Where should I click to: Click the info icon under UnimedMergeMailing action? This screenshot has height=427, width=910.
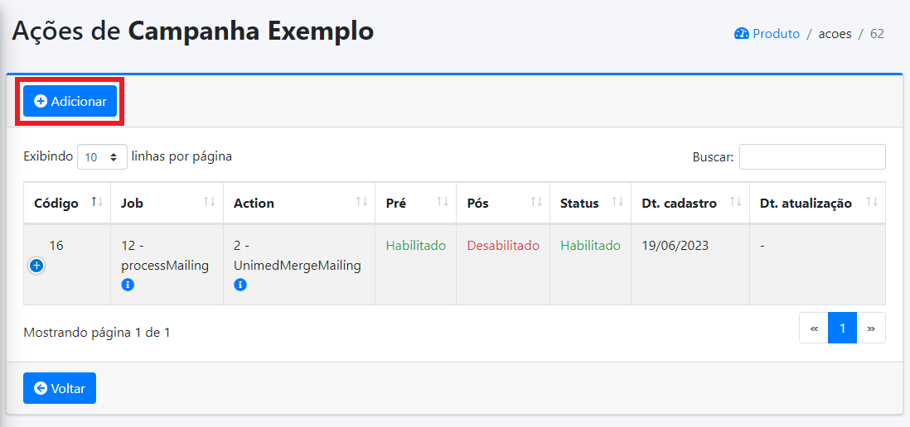[240, 285]
